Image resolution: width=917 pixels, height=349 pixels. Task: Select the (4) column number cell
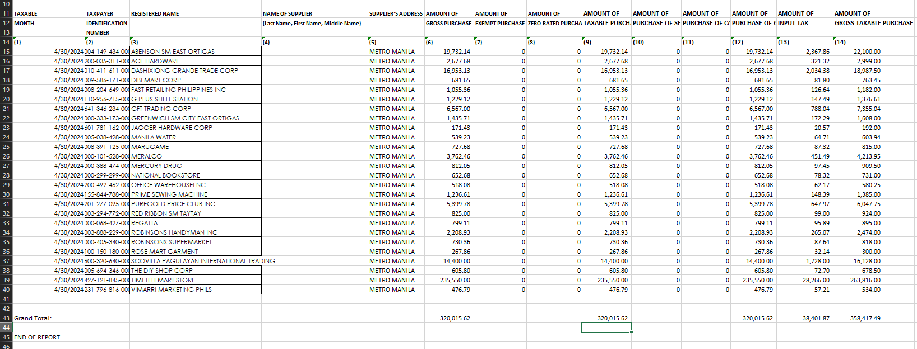pyautogui.click(x=314, y=42)
